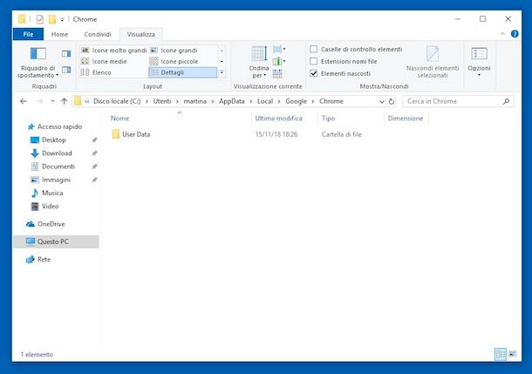Click martina in the address path

tap(195, 101)
